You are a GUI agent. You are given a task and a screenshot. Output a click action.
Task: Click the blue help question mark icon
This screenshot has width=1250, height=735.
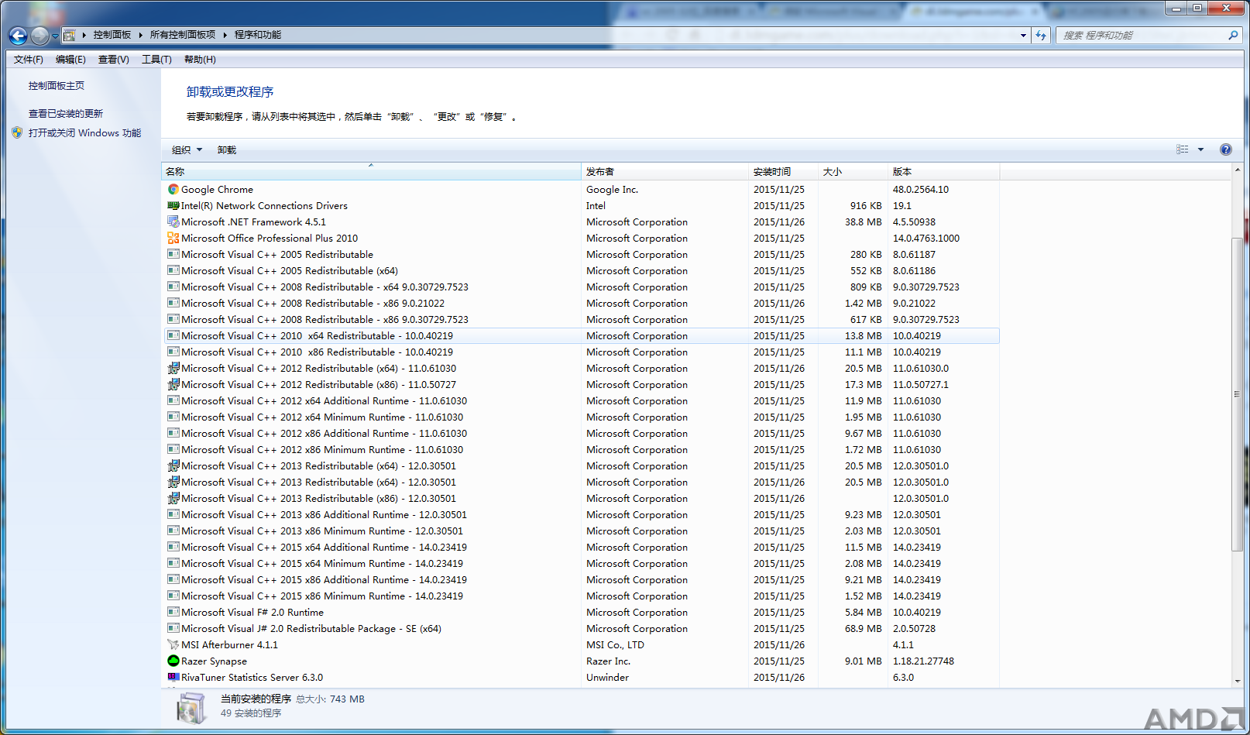point(1226,149)
